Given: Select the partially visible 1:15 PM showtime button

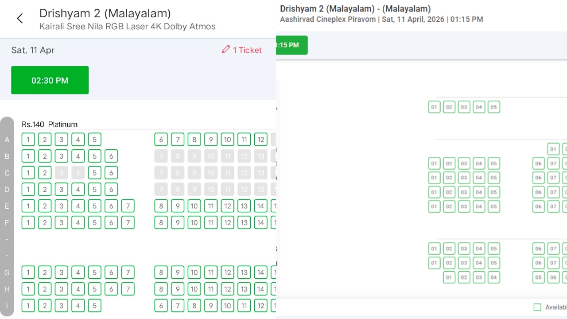Looking at the screenshot, I should 291,45.
